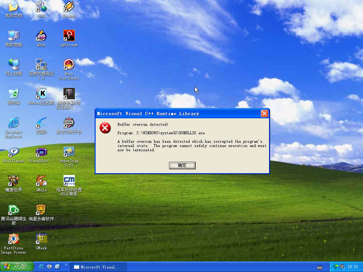
Task: Select the eMule desktop shortcut
Action: pyautogui.click(x=41, y=184)
